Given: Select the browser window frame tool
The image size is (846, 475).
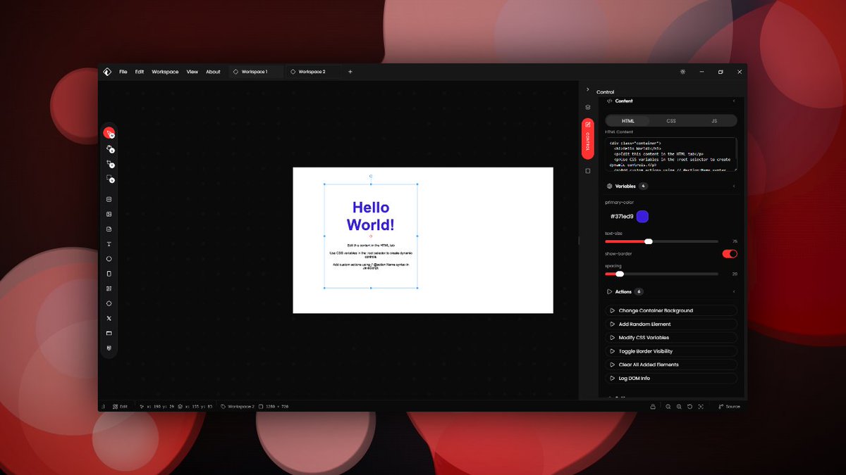Looking at the screenshot, I should (x=109, y=333).
